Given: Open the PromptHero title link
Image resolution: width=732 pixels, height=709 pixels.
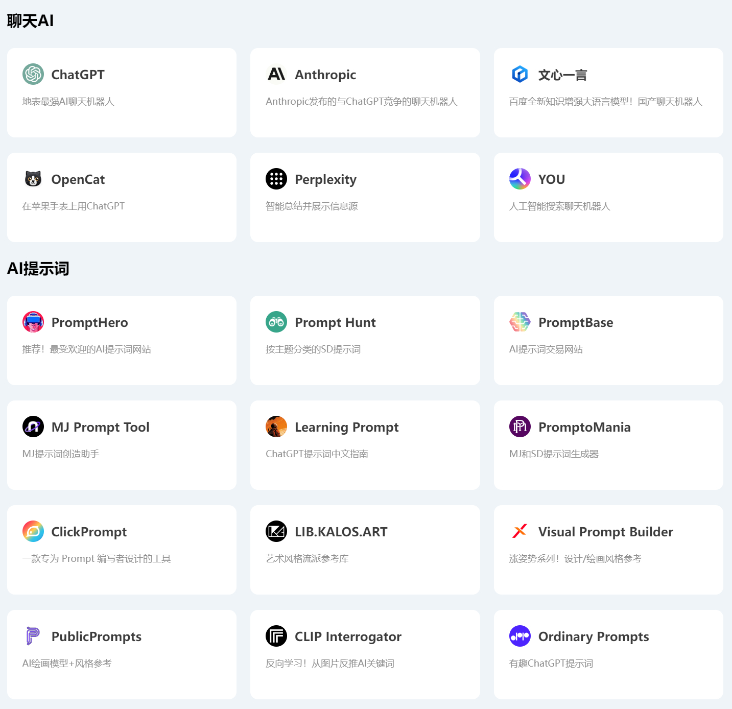Looking at the screenshot, I should 90,322.
